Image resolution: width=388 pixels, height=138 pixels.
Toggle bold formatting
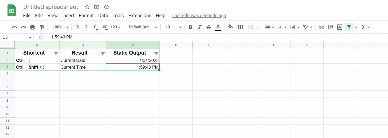tap(190, 27)
